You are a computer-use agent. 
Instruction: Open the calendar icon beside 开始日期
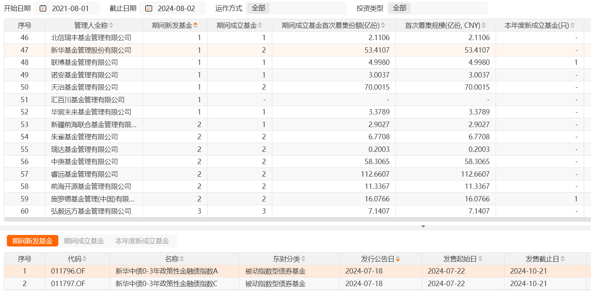tap(42, 8)
